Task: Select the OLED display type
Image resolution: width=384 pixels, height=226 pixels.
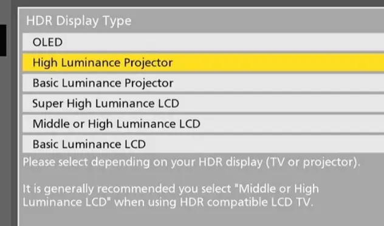Action: [204, 42]
